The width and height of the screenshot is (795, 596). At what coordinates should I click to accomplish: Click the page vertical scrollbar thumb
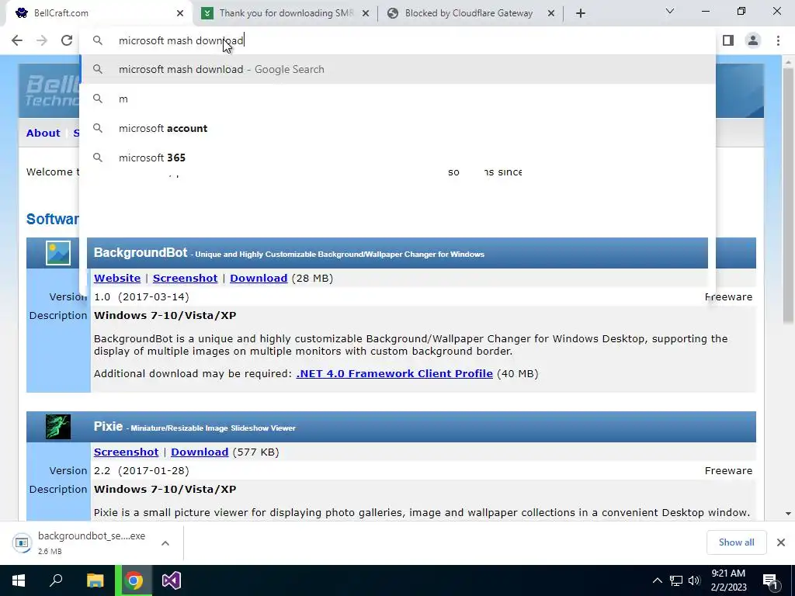[788, 195]
